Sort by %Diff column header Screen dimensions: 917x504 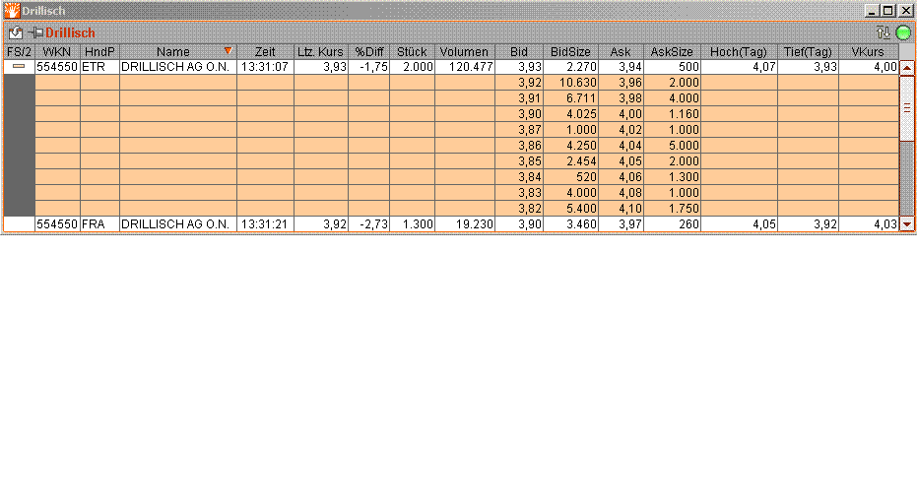pos(369,51)
